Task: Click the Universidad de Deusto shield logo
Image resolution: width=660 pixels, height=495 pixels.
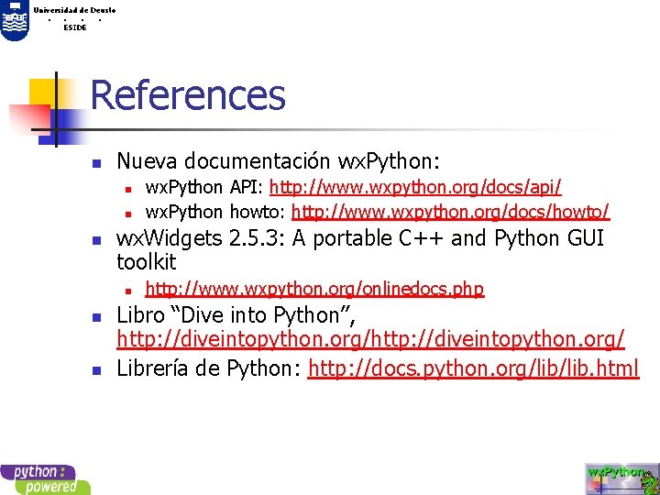Action: pyautogui.click(x=15, y=20)
